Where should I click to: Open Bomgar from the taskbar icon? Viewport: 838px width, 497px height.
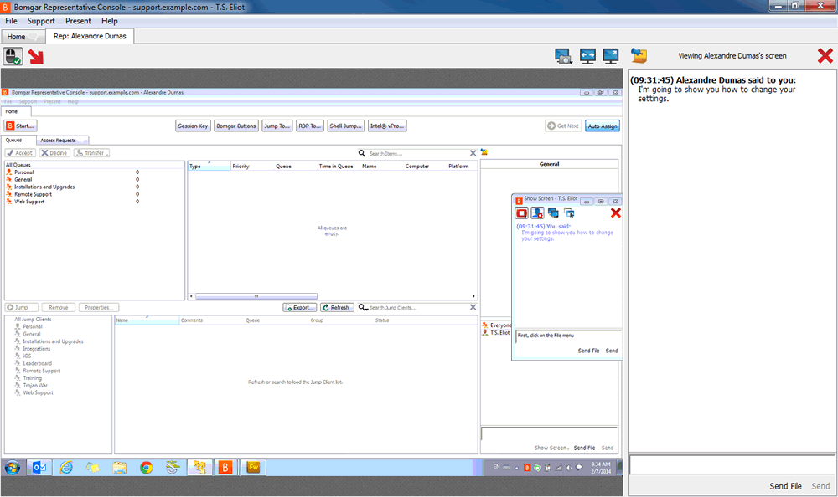[x=225, y=467]
